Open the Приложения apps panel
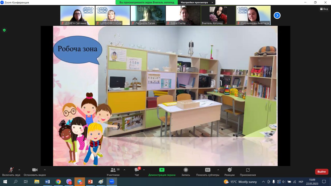This screenshot has width=331, height=186. click(248, 172)
